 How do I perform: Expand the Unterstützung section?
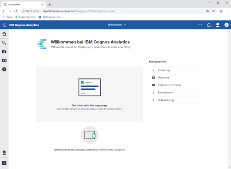(174, 100)
